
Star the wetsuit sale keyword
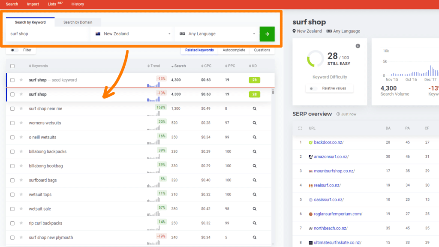pyautogui.click(x=21, y=209)
